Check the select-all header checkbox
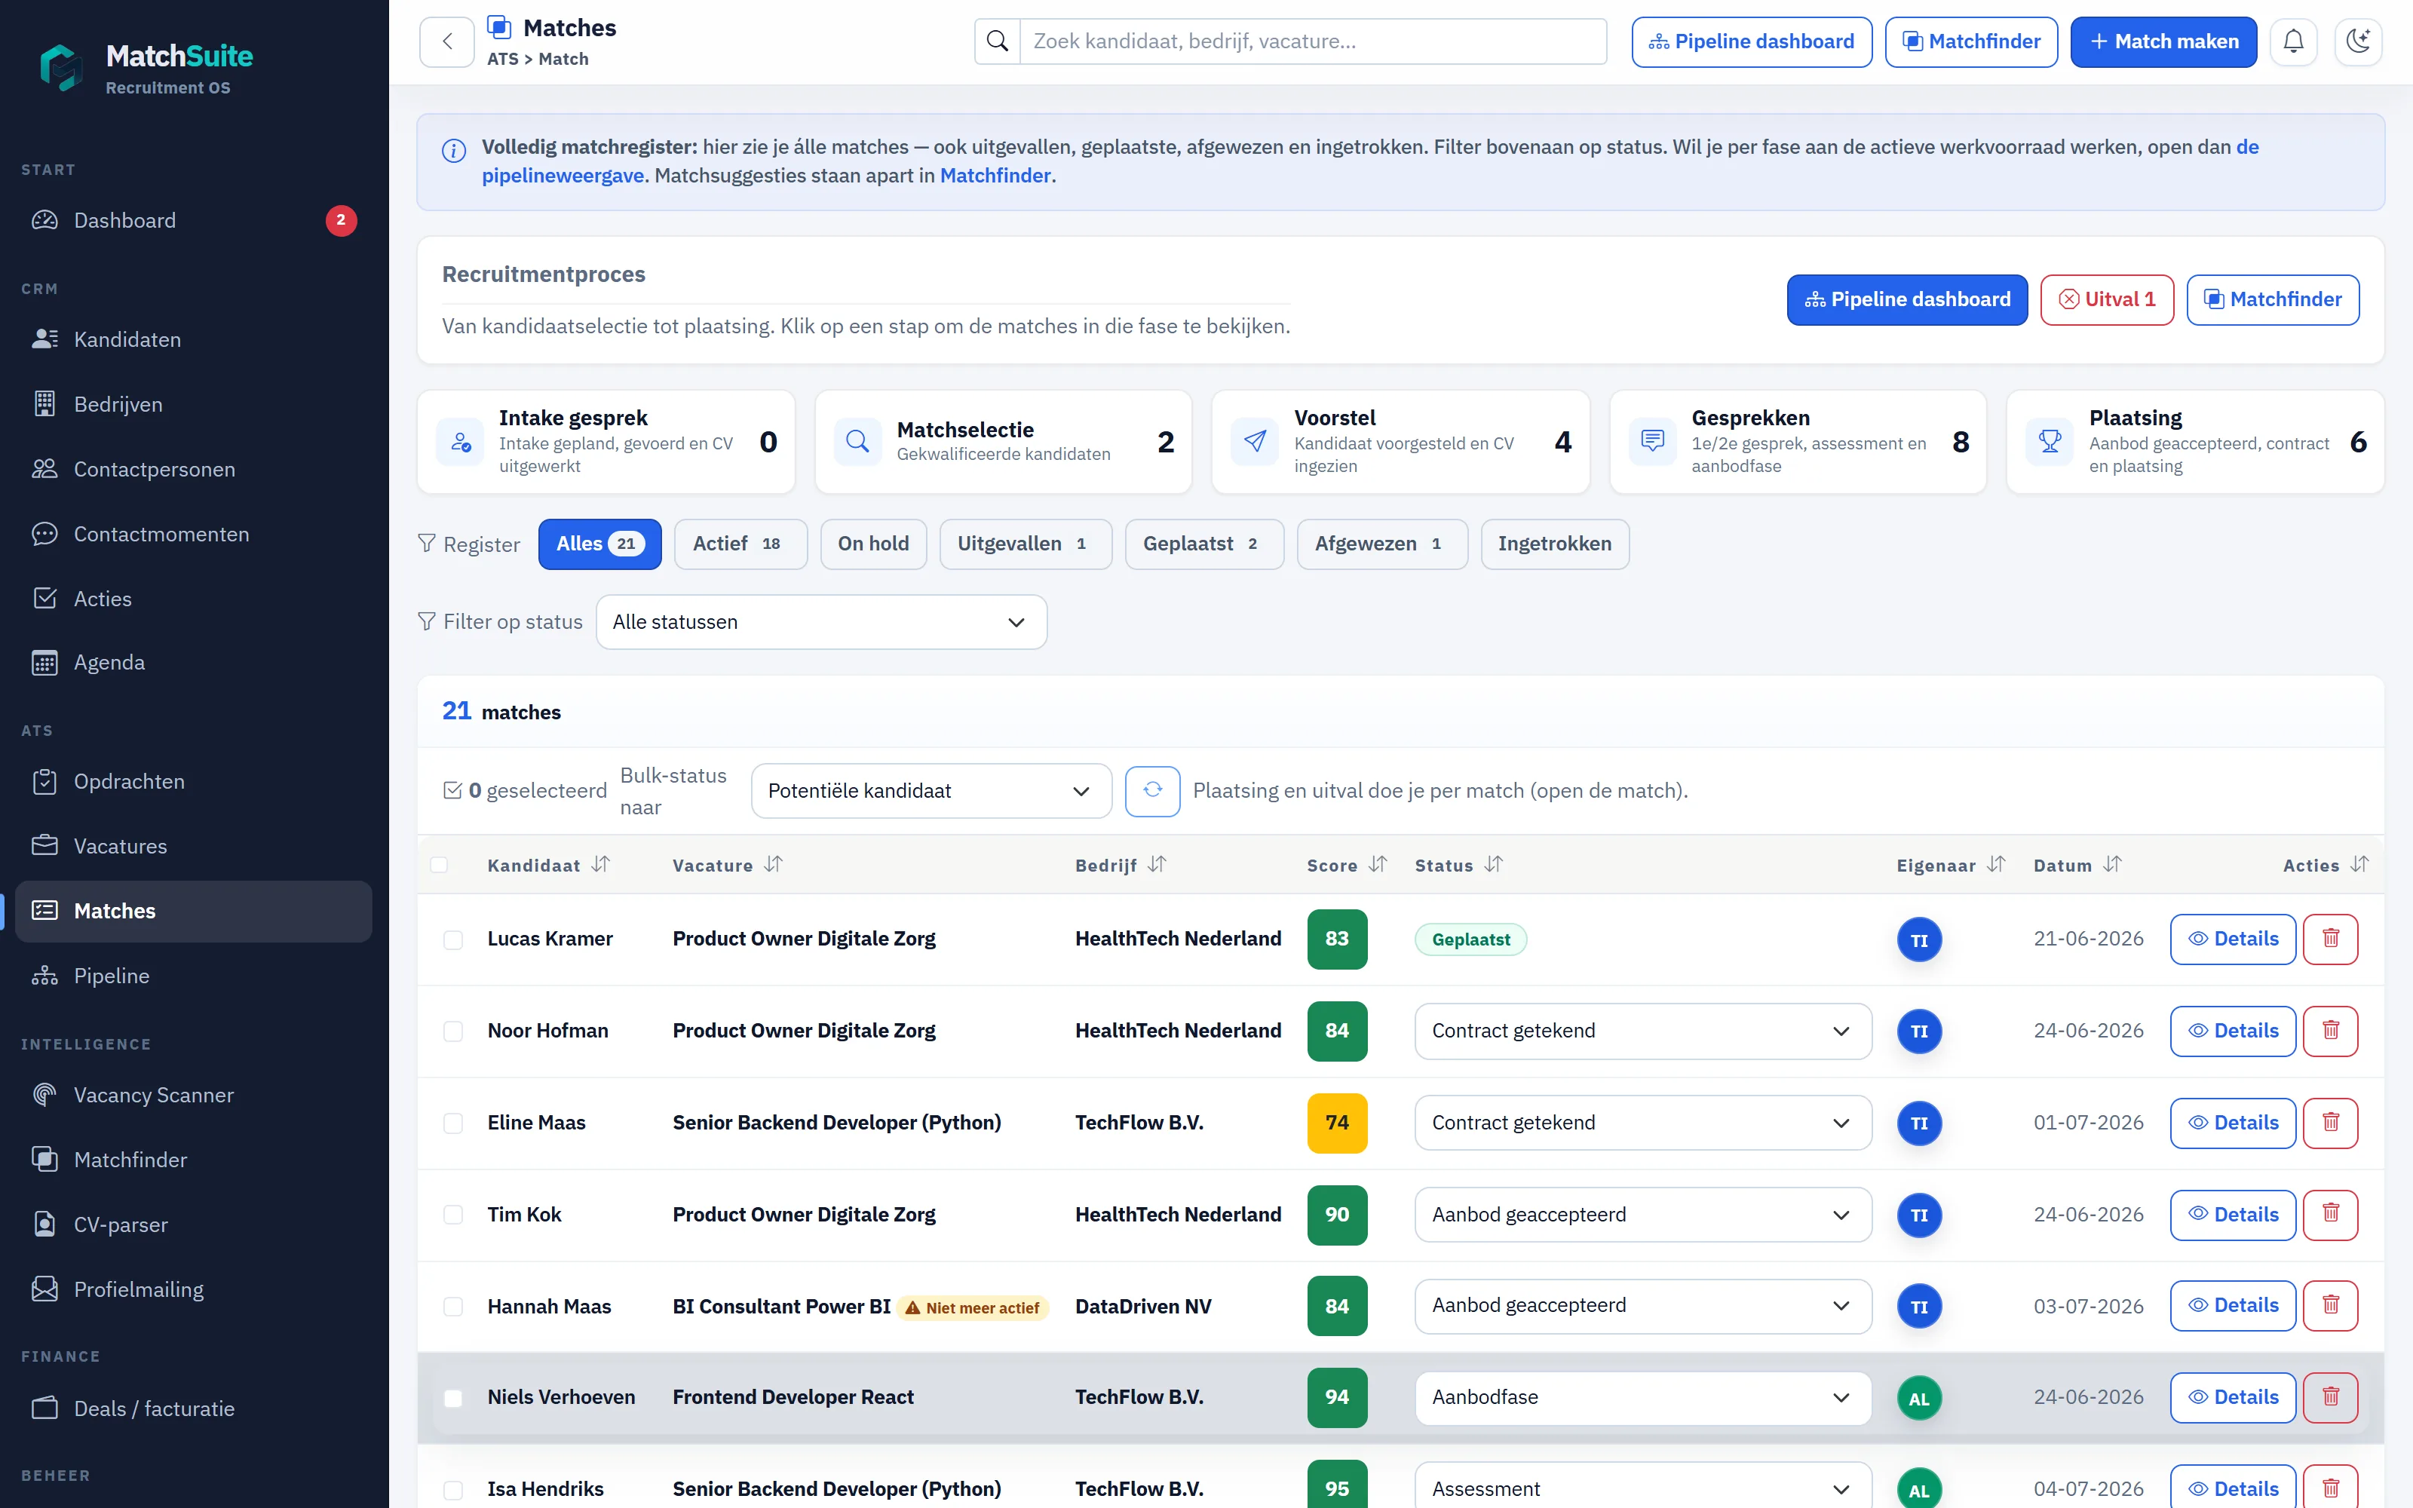Viewport: 2413px width, 1508px height. pyautogui.click(x=439, y=865)
